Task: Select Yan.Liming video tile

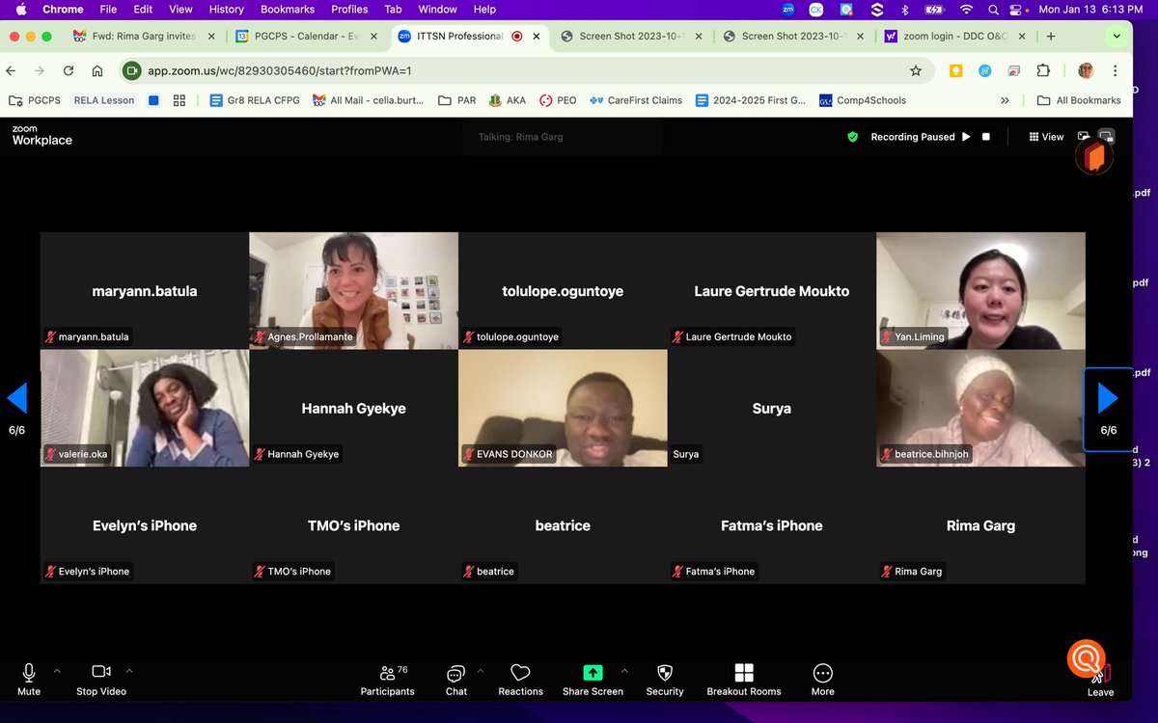Action: [x=980, y=290]
